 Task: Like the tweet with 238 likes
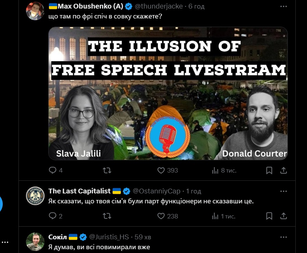click(168, 216)
